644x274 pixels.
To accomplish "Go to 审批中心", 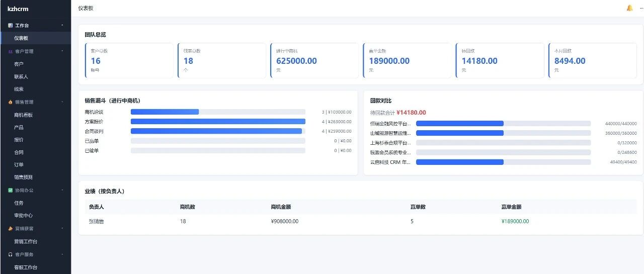I will click(35, 216).
